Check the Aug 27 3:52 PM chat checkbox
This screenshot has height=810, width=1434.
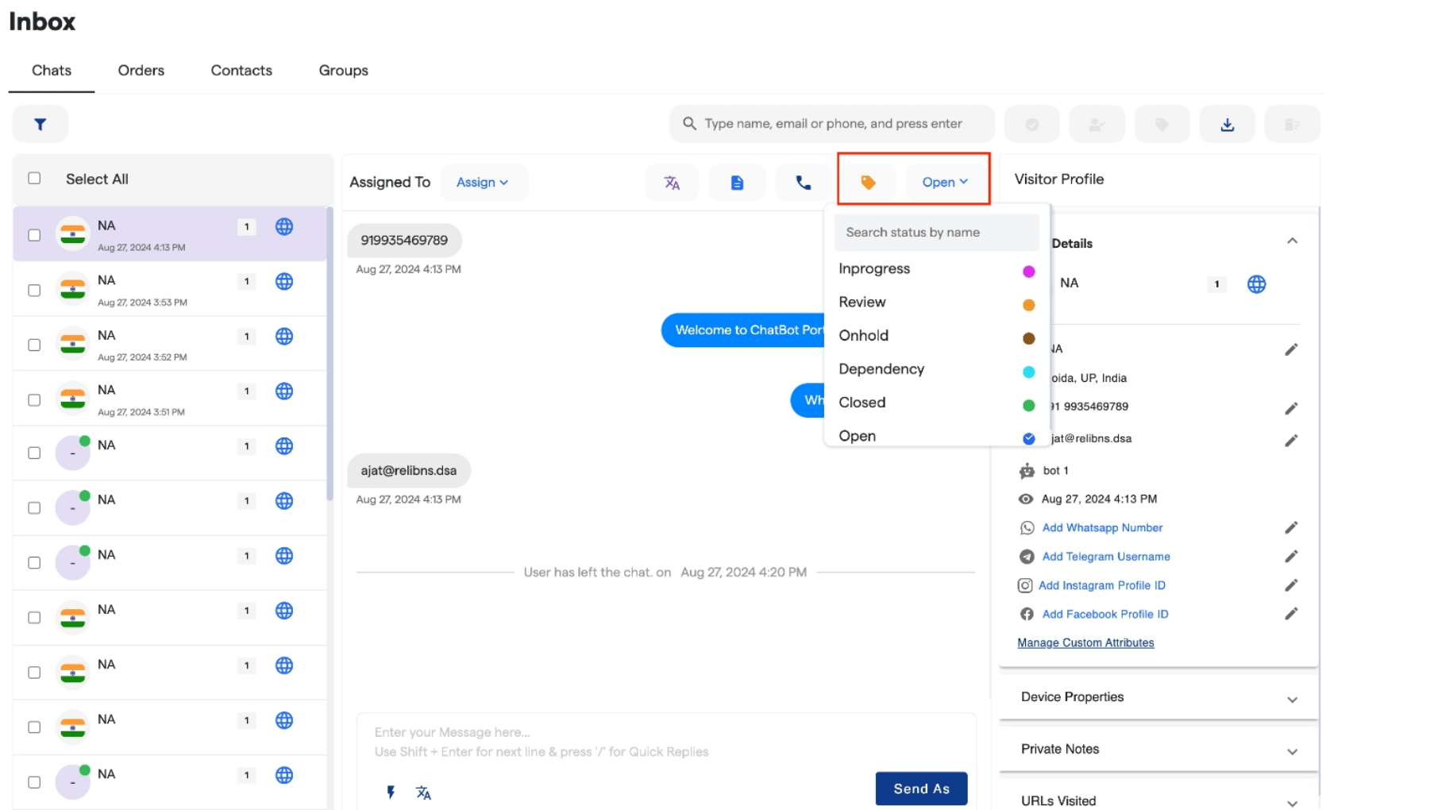pos(34,345)
